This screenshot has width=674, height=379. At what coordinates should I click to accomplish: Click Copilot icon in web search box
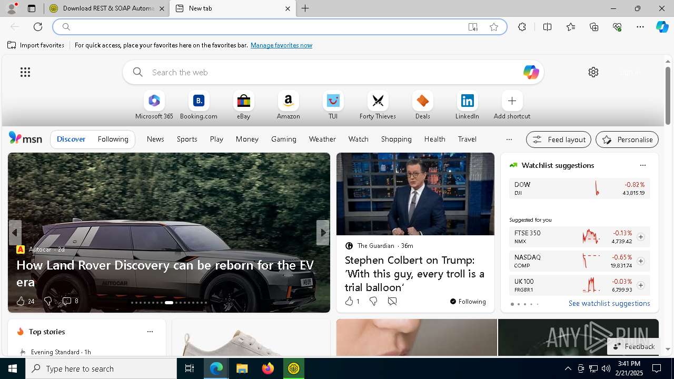[x=531, y=72]
